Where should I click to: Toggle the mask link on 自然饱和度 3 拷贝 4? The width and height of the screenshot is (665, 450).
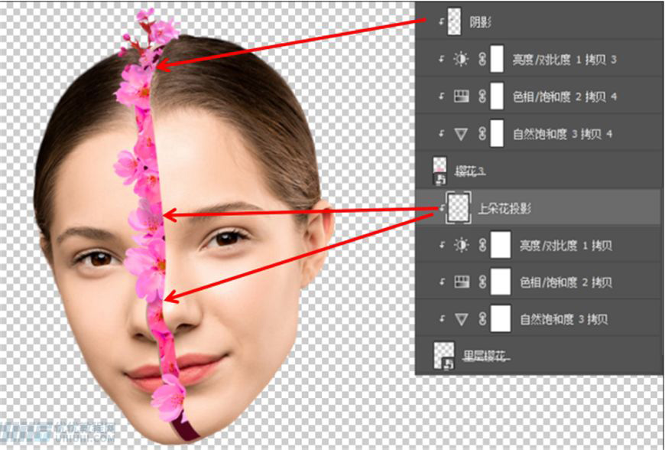click(x=482, y=133)
